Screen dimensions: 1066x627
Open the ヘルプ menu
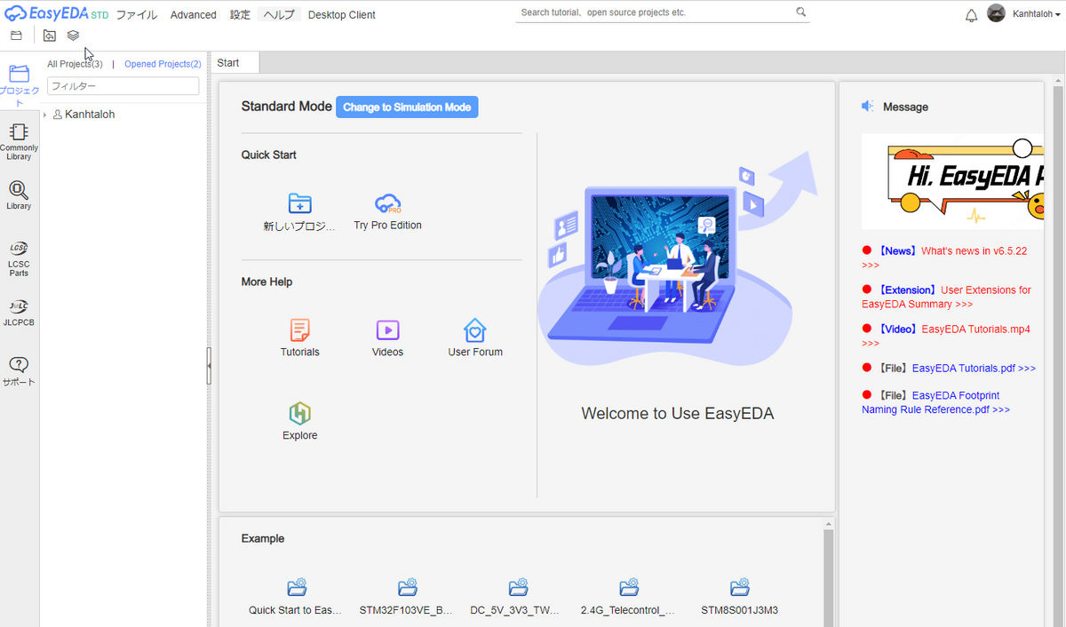pos(280,14)
